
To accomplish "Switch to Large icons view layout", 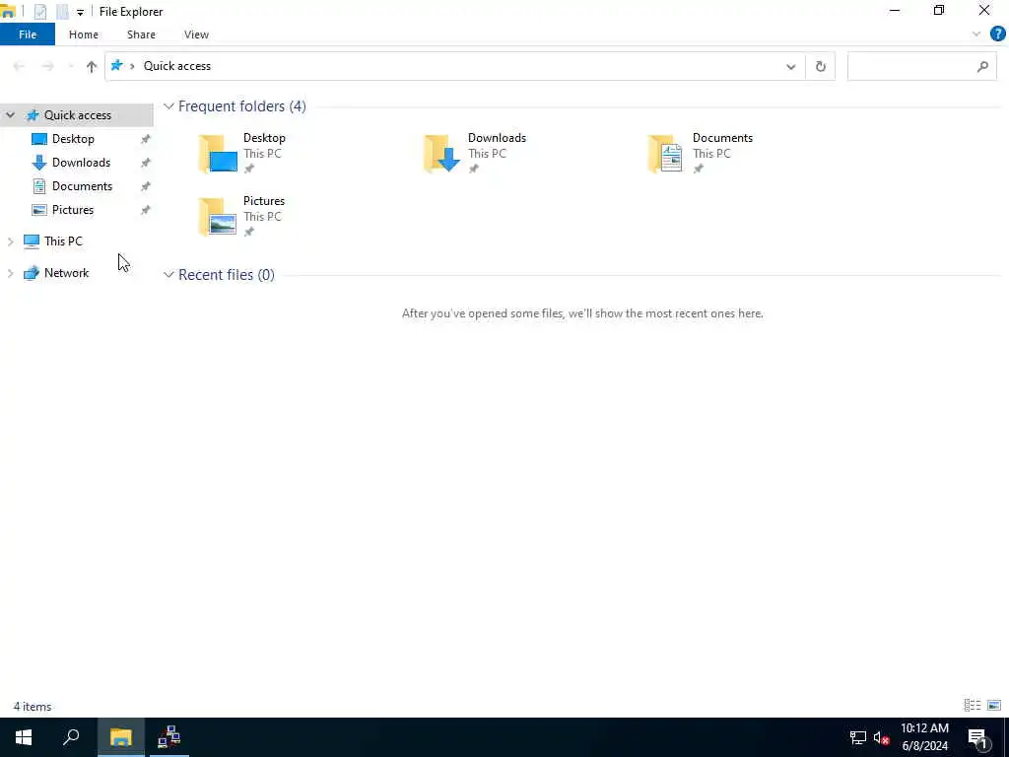I will [994, 706].
